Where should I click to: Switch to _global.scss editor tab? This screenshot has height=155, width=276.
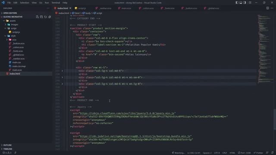[x=213, y=8]
